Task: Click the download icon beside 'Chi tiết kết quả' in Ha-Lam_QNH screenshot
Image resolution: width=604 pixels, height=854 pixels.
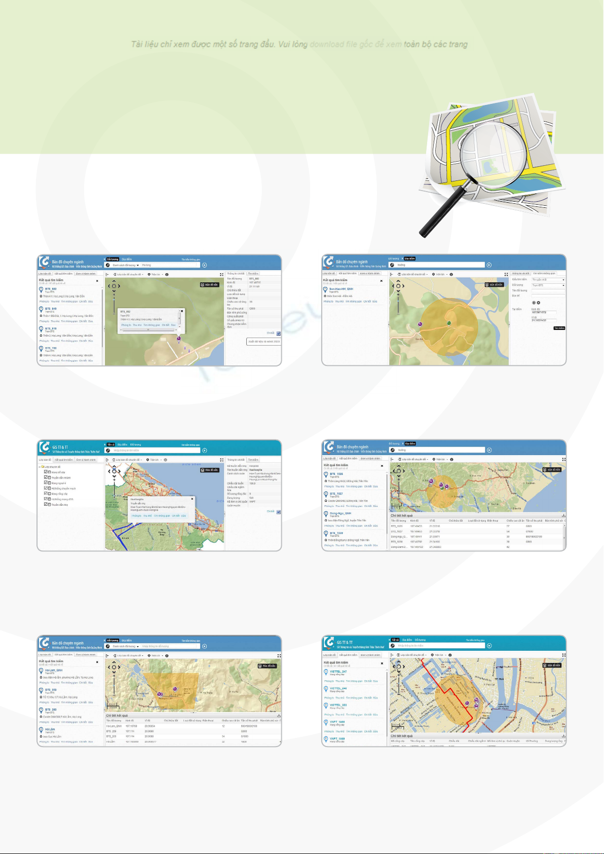Action: (279, 716)
